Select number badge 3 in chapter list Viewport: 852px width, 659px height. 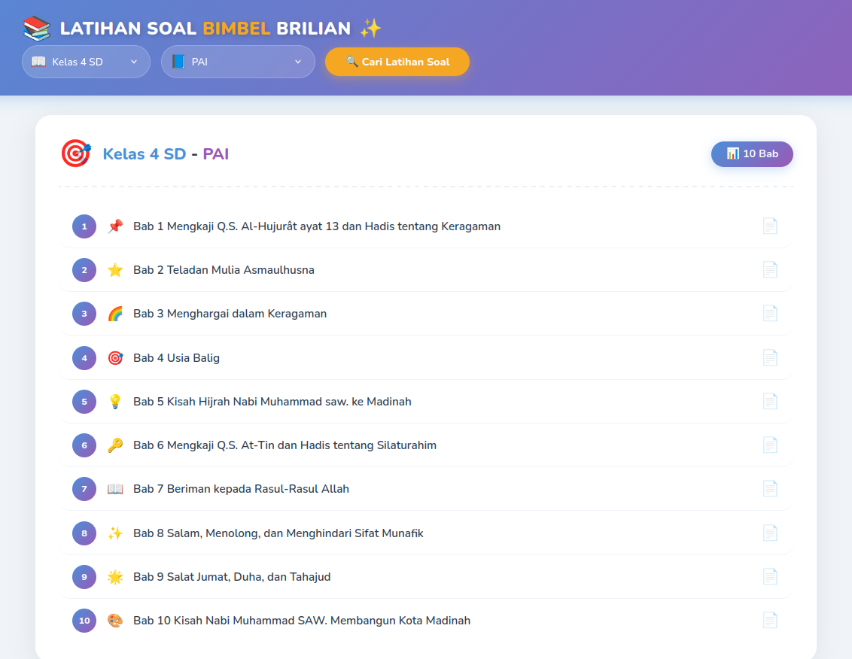(x=84, y=314)
